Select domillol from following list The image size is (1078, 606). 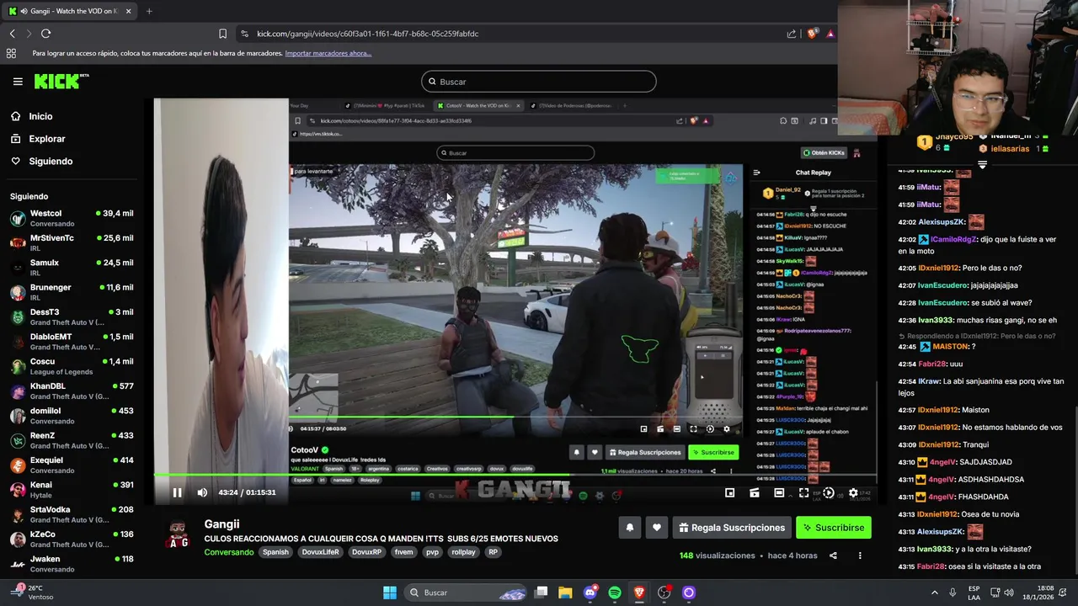point(71,416)
